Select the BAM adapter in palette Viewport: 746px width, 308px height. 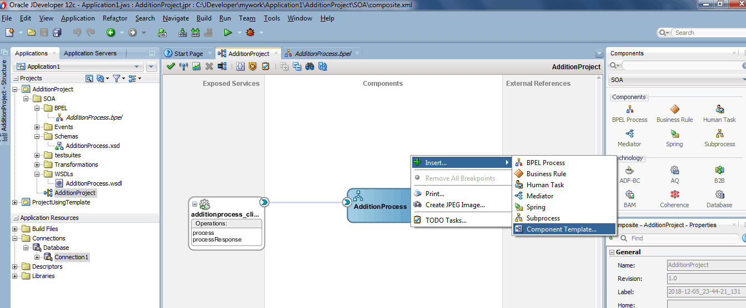(629, 199)
